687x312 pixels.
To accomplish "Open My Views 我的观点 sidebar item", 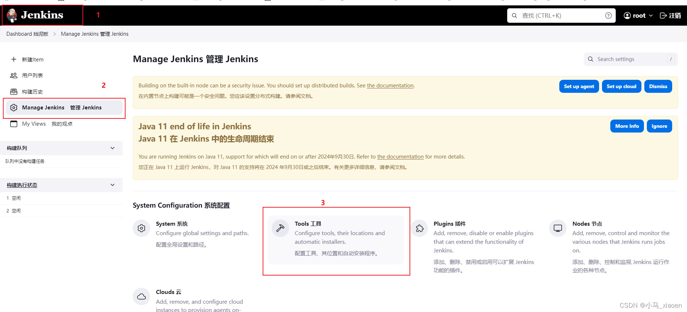I will [47, 124].
